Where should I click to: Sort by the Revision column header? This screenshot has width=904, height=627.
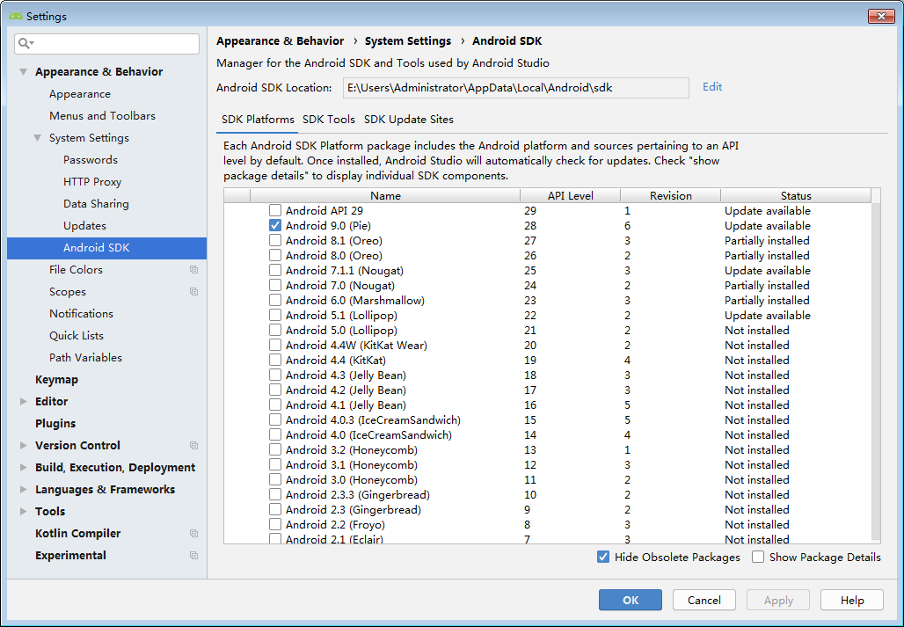(x=670, y=196)
